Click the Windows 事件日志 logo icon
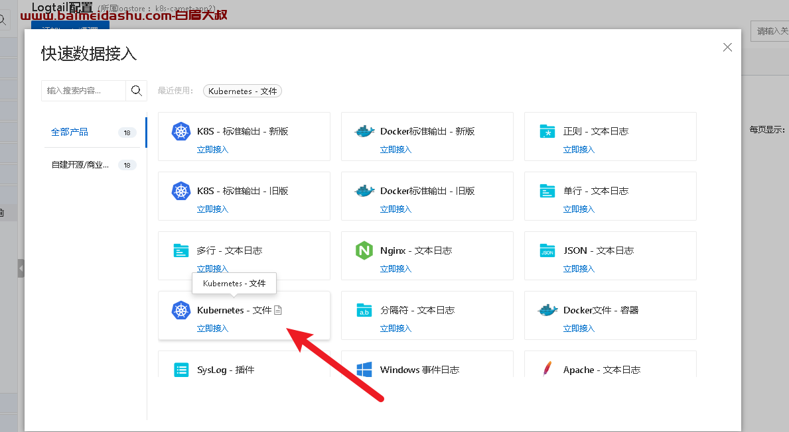 [x=364, y=370]
